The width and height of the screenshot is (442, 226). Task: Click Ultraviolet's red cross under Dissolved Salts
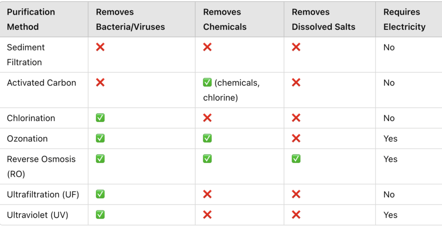tap(296, 215)
